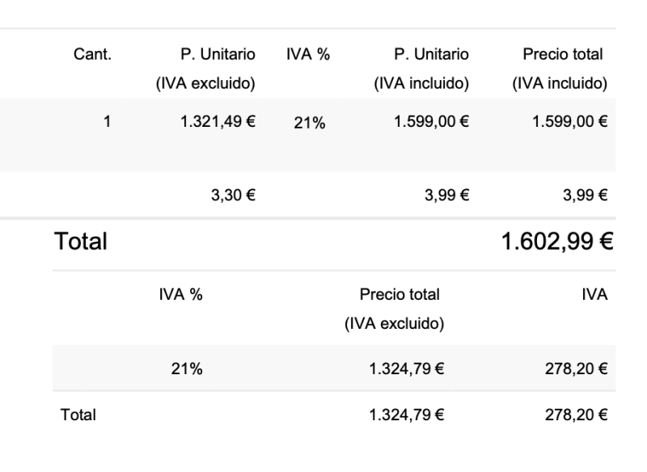This screenshot has width=647, height=472.
Task: Click the 21% IVA value in item row
Action: point(310,123)
